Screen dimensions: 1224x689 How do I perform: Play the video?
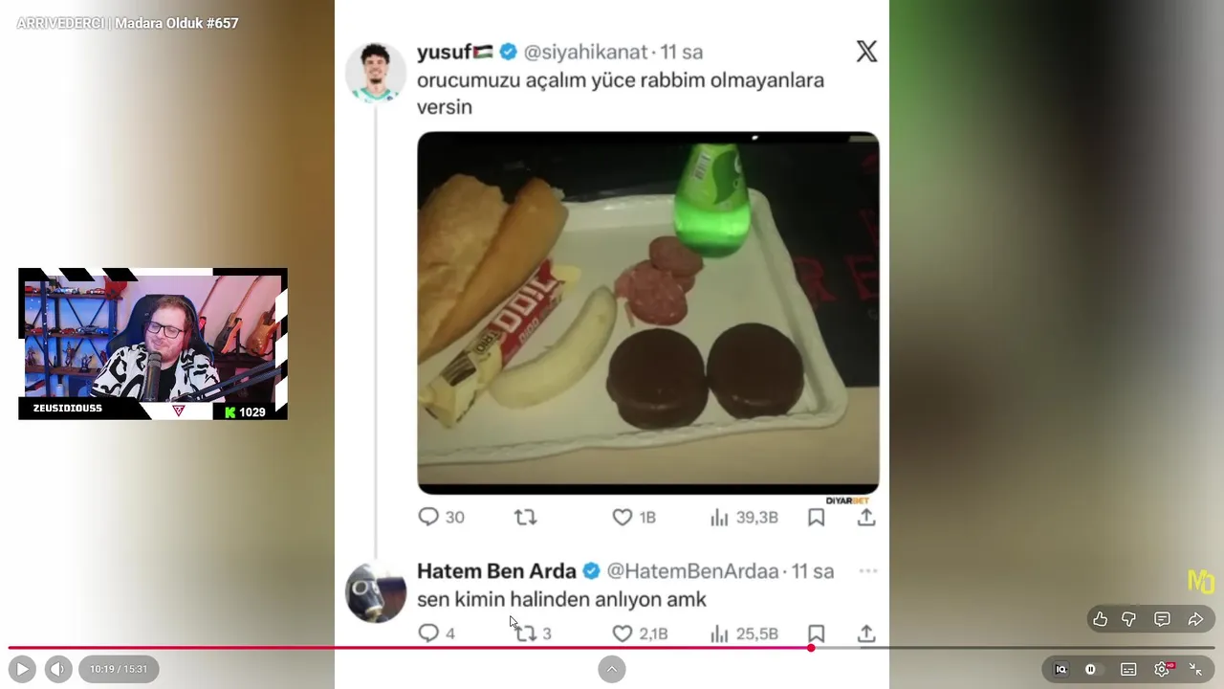click(22, 669)
